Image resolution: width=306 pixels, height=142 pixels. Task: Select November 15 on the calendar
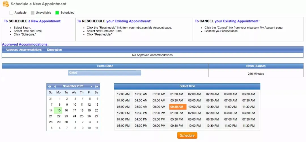pyautogui.click(x=59, y=110)
